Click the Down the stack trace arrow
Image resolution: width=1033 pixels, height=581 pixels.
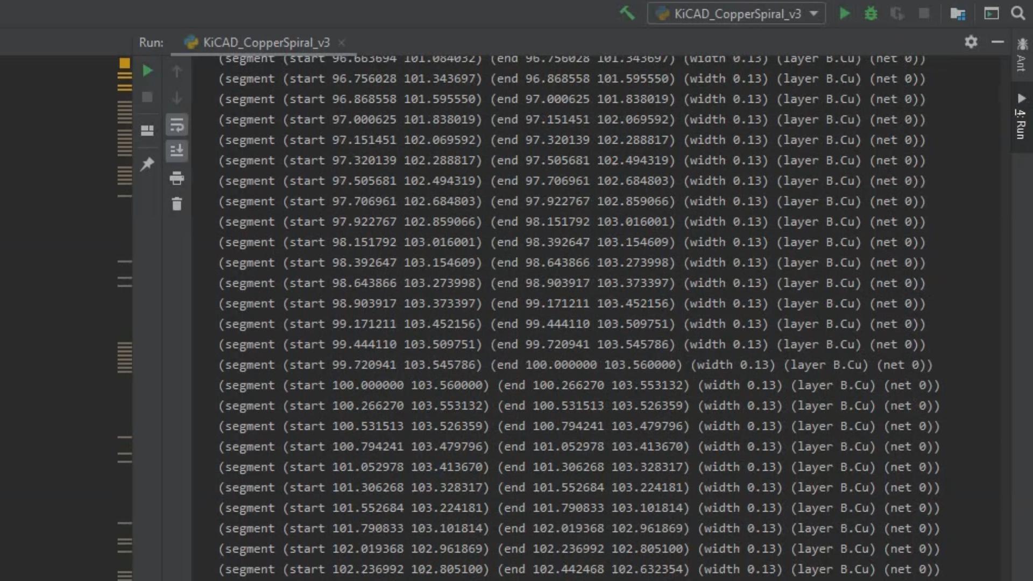[176, 98]
